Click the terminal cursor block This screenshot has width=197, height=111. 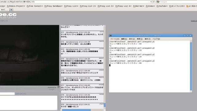(110, 65)
